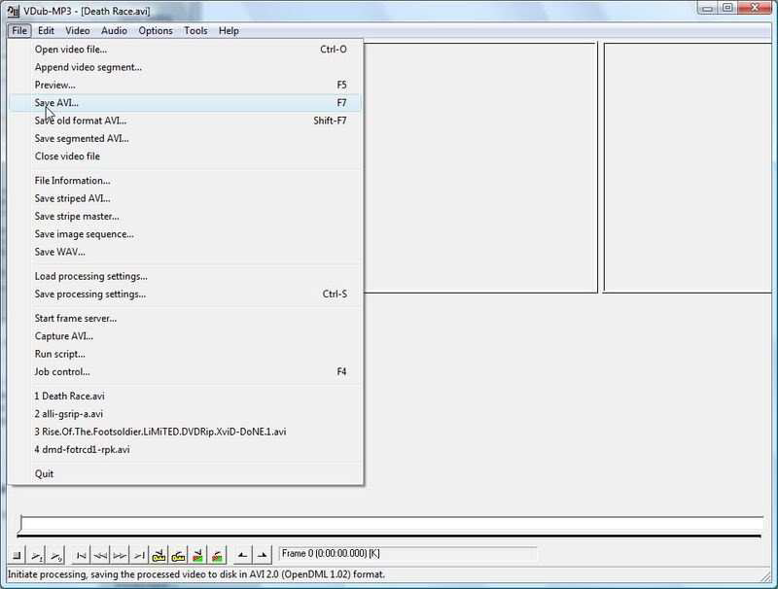
Task: Select Save image sequence
Action: point(186,234)
